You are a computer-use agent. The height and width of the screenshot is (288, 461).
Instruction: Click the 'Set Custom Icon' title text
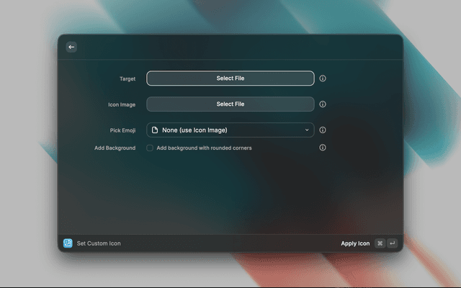click(99, 243)
